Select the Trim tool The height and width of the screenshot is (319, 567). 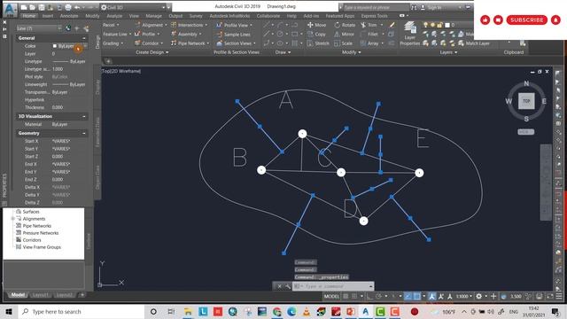(x=369, y=25)
